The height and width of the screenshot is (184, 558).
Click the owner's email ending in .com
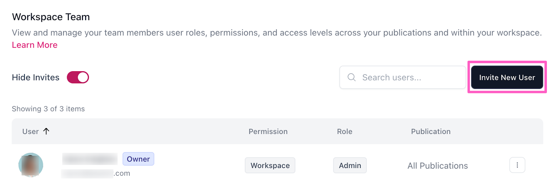point(96,173)
